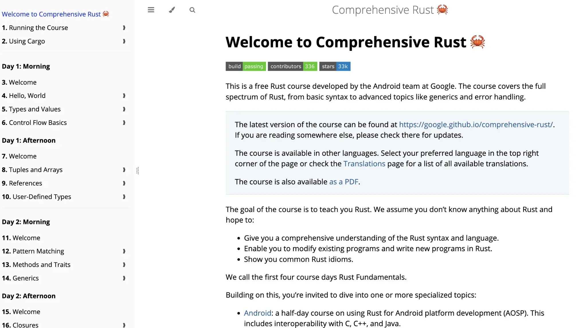Open chapter 15. Welcome
Viewport: 587px width, 328px height.
pos(21,312)
